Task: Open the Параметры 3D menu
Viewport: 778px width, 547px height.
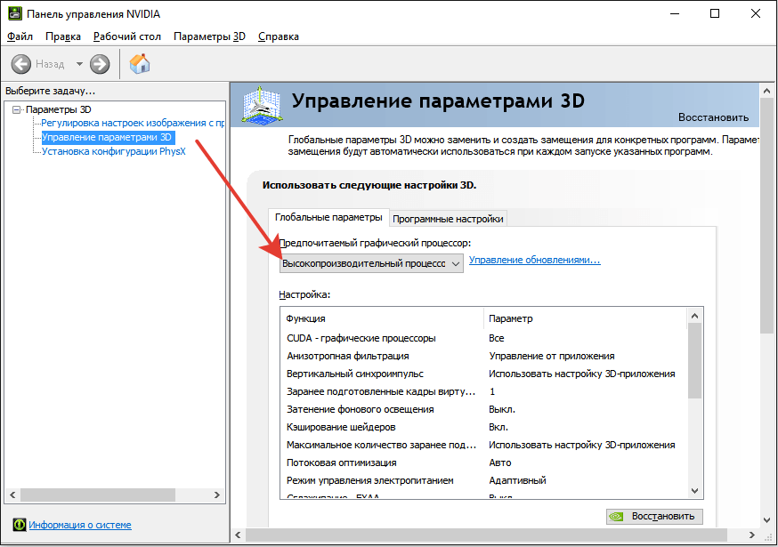Action: [209, 36]
